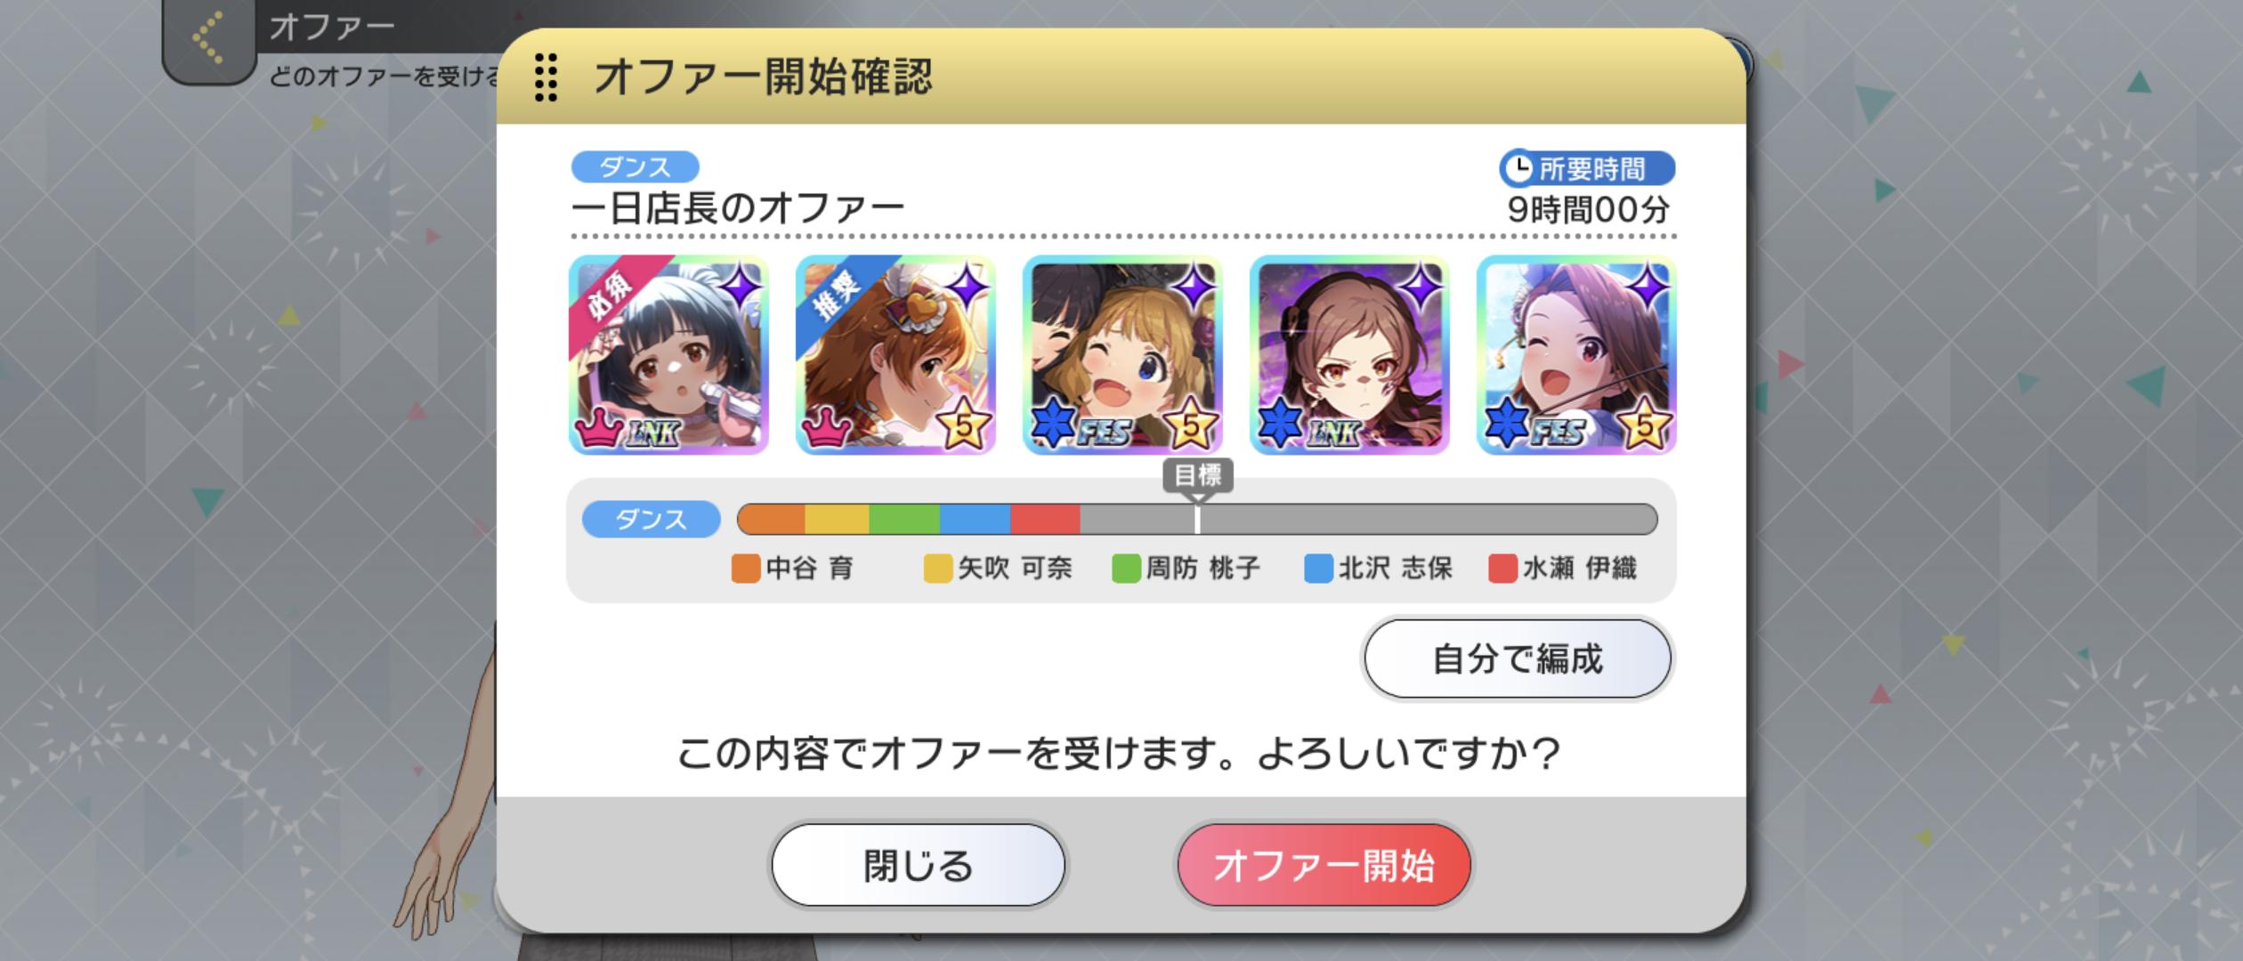Click the ダンス gauge progress bar
2243x961 pixels.
1197,519
